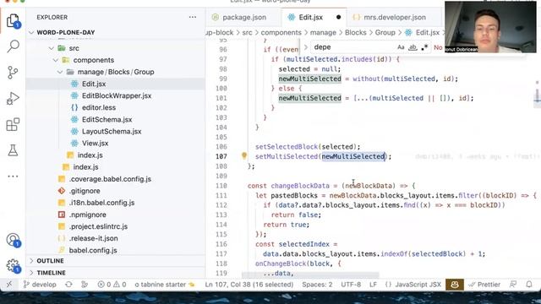Open the Testing flask view
The height and width of the screenshot is (304, 541).
13,150
